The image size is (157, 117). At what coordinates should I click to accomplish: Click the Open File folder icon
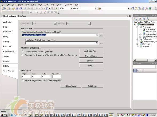click(14, 8)
